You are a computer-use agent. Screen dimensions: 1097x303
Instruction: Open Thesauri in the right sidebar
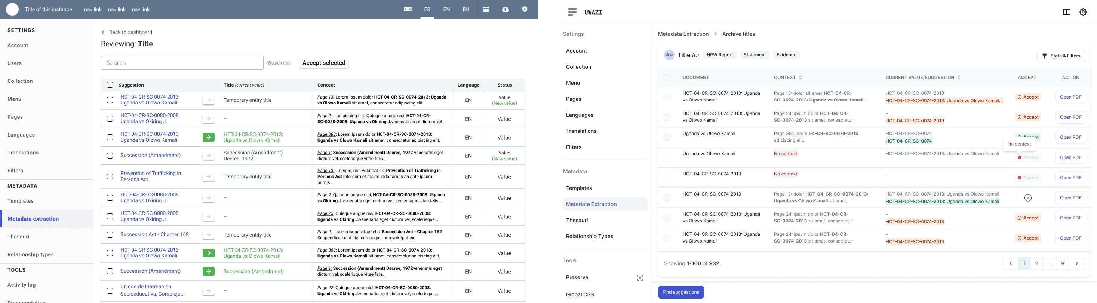tap(577, 220)
